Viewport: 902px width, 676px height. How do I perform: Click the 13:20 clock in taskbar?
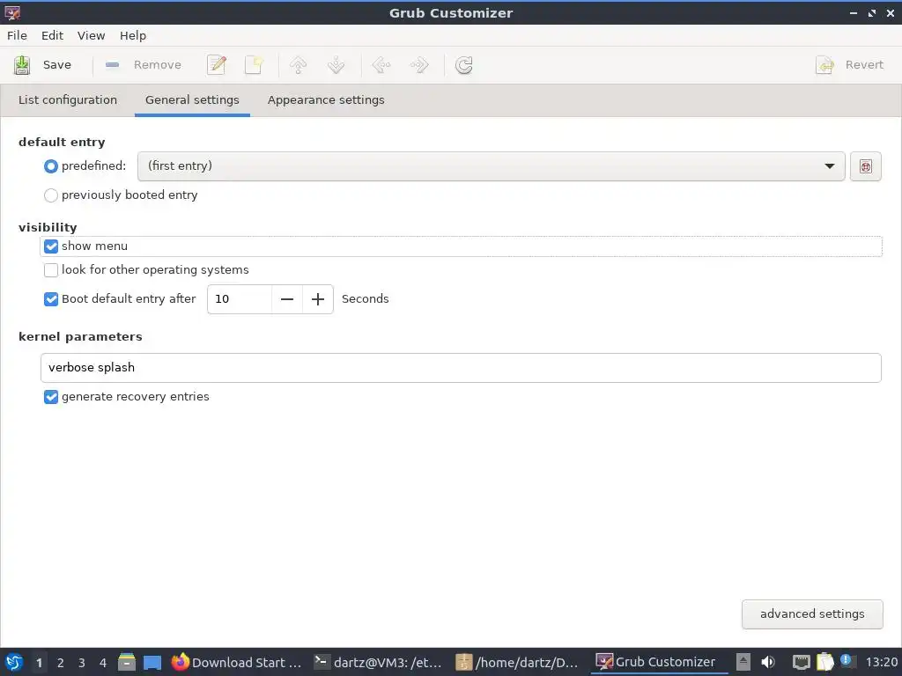[x=881, y=662]
